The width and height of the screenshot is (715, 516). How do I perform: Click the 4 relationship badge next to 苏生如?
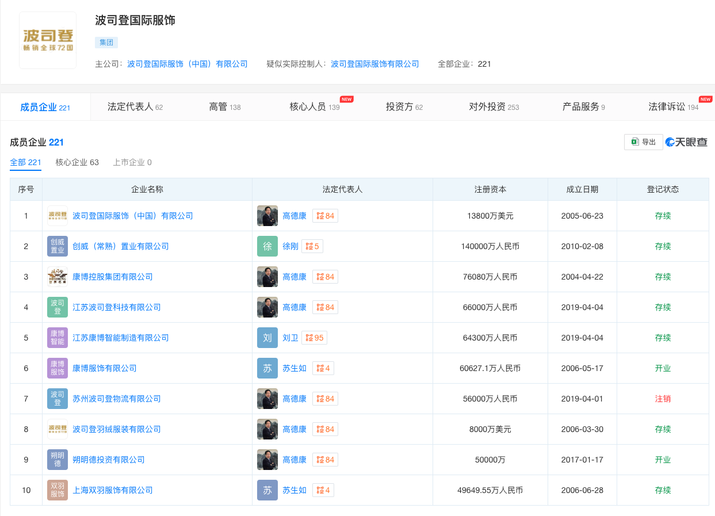[x=322, y=368]
